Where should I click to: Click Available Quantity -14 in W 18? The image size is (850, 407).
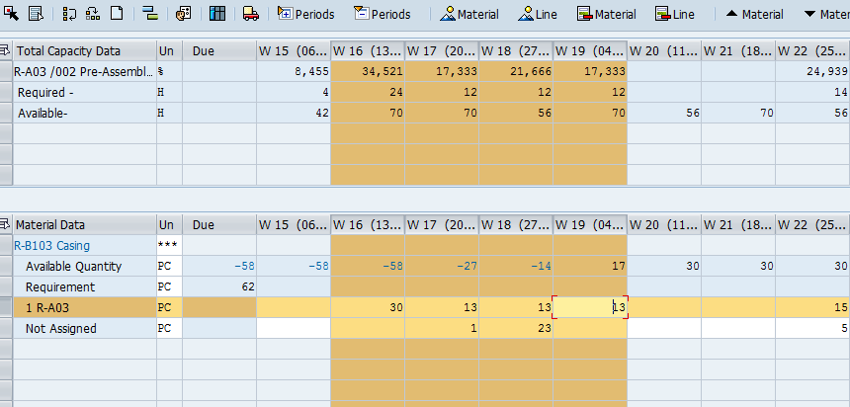(516, 266)
